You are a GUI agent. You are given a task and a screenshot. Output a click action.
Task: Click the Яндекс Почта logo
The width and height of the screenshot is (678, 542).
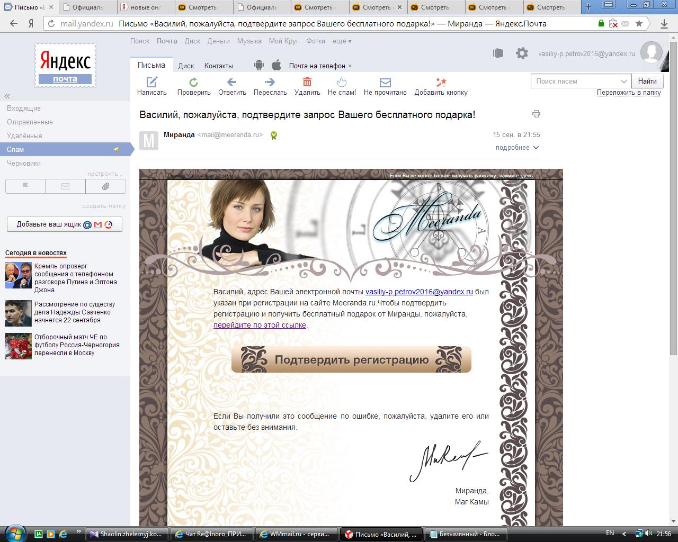(66, 65)
